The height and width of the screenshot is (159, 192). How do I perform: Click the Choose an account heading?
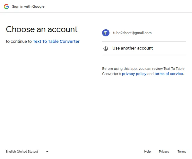pos(42,29)
